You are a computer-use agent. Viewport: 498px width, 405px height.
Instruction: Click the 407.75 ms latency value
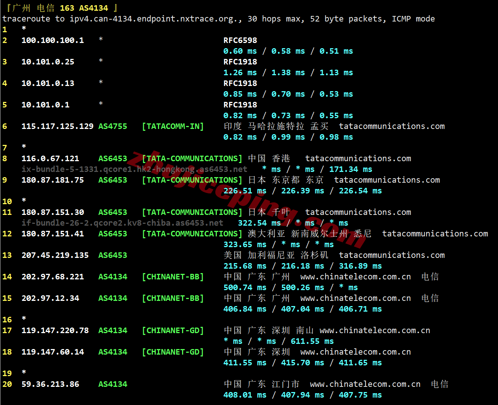360,395
